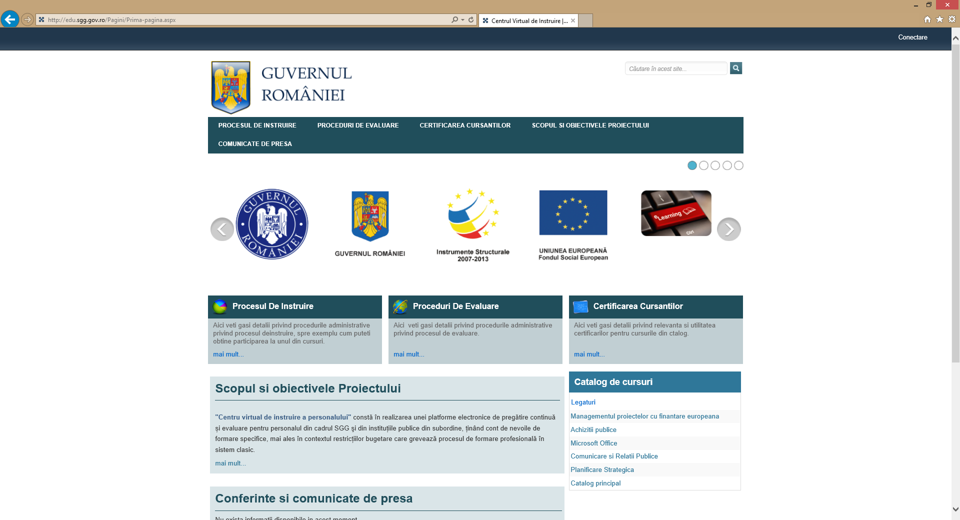
Task: Select the first carousel slide dot
Action: coord(692,165)
